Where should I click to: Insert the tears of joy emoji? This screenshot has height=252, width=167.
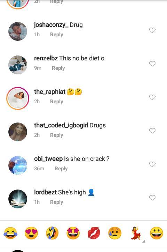coord(10,233)
